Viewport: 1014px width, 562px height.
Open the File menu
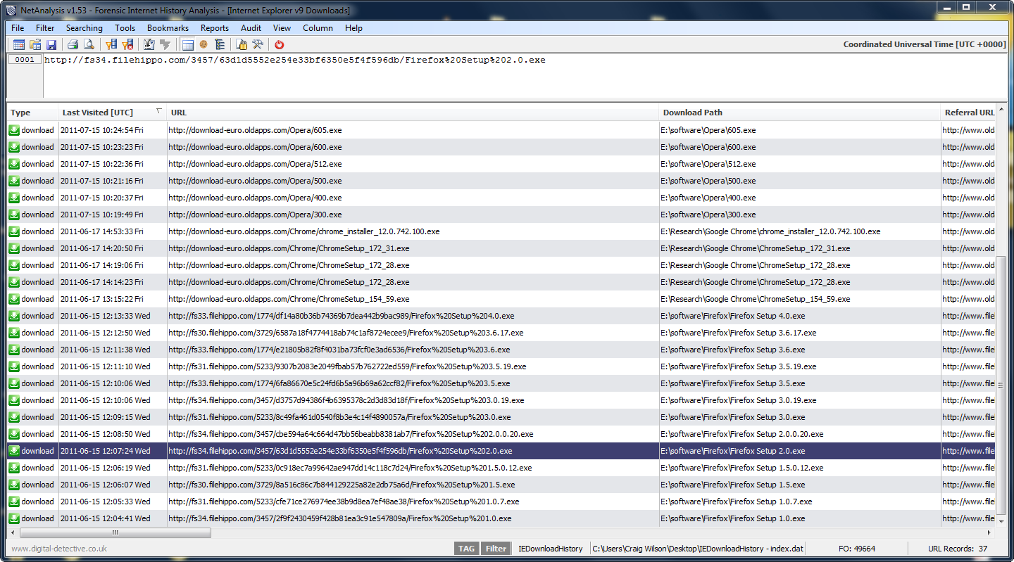coord(18,28)
